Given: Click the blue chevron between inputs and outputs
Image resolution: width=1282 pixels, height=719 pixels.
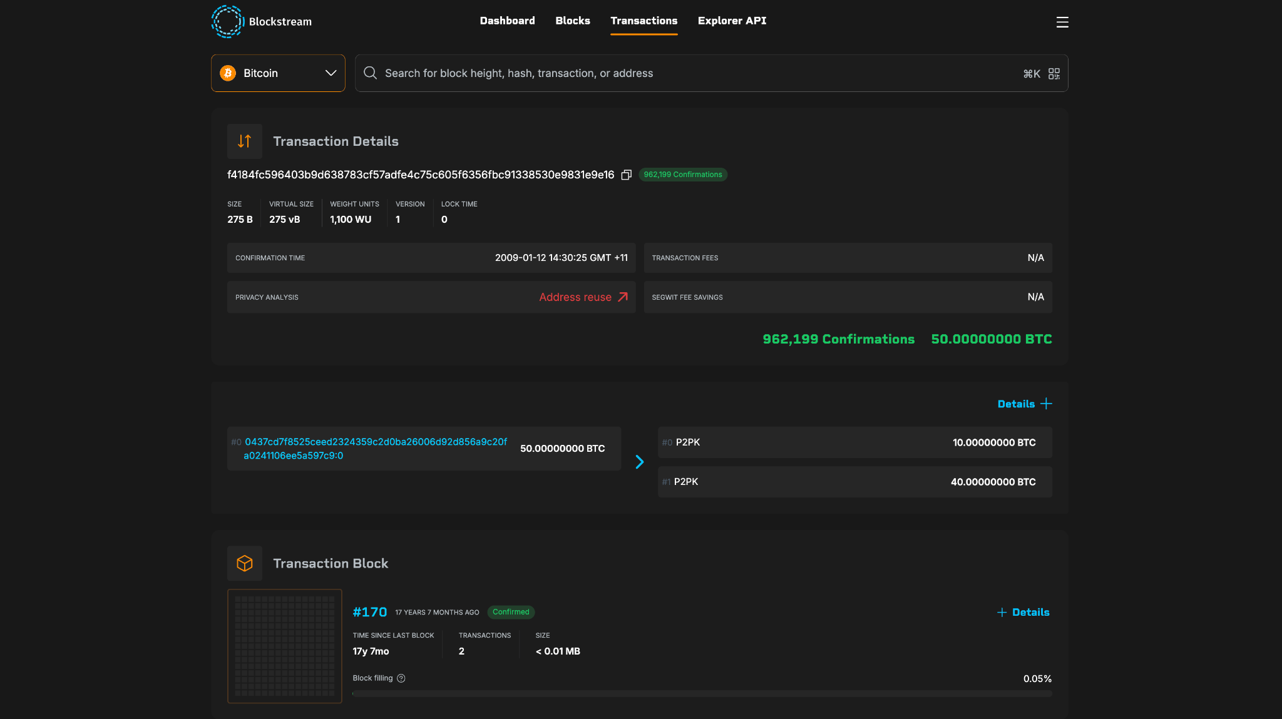Looking at the screenshot, I should pos(640,462).
